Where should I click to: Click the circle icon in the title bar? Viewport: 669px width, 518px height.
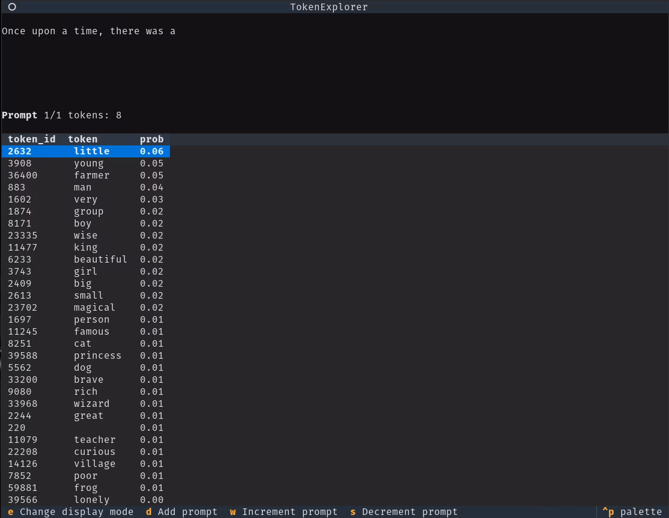[12, 7]
